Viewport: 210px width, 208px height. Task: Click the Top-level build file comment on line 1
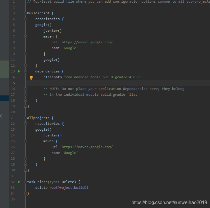(x=118, y=2)
